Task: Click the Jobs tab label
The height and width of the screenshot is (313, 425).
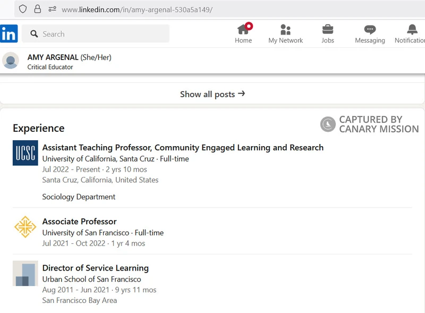Action: 328,40
